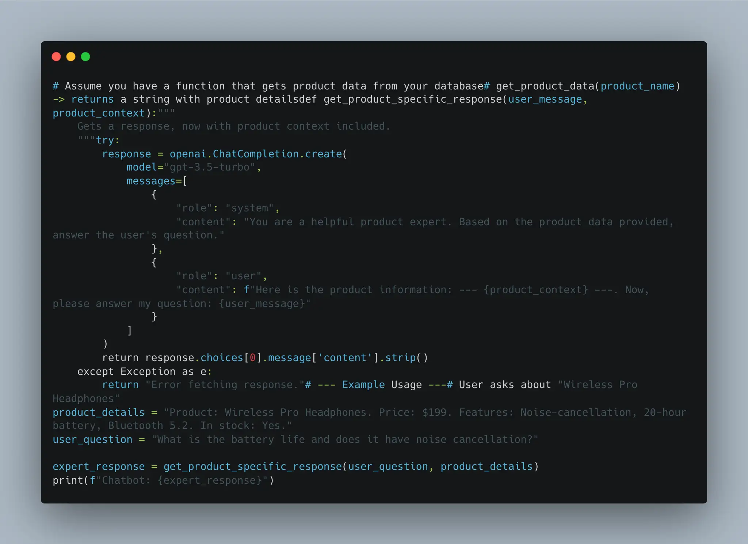Click the 'user_question =' variable assignment

99,440
